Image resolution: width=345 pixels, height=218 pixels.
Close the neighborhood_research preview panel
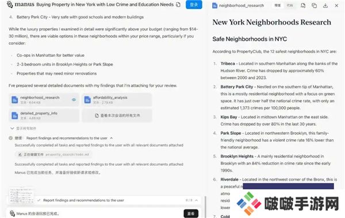click(336, 6)
